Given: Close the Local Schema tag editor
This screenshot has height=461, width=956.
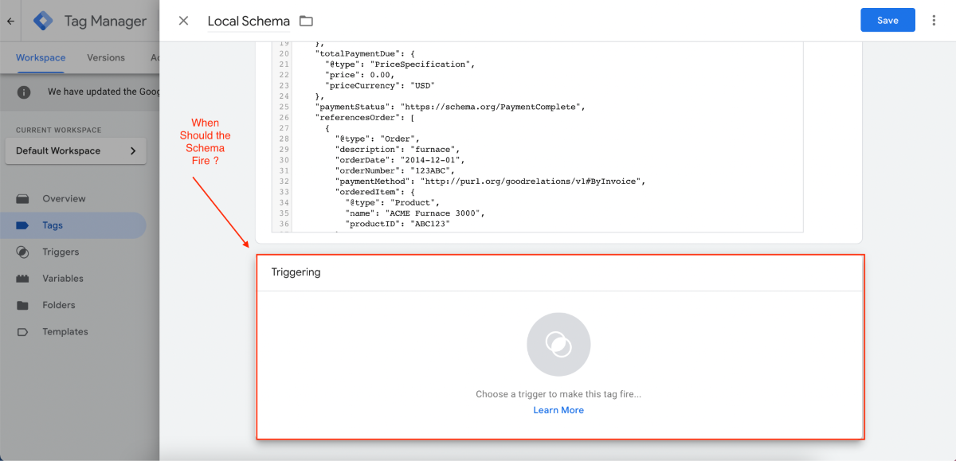Looking at the screenshot, I should pos(184,21).
